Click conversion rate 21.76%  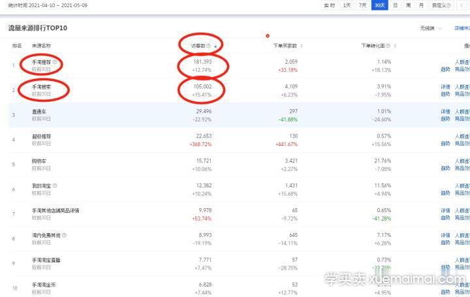383,161
